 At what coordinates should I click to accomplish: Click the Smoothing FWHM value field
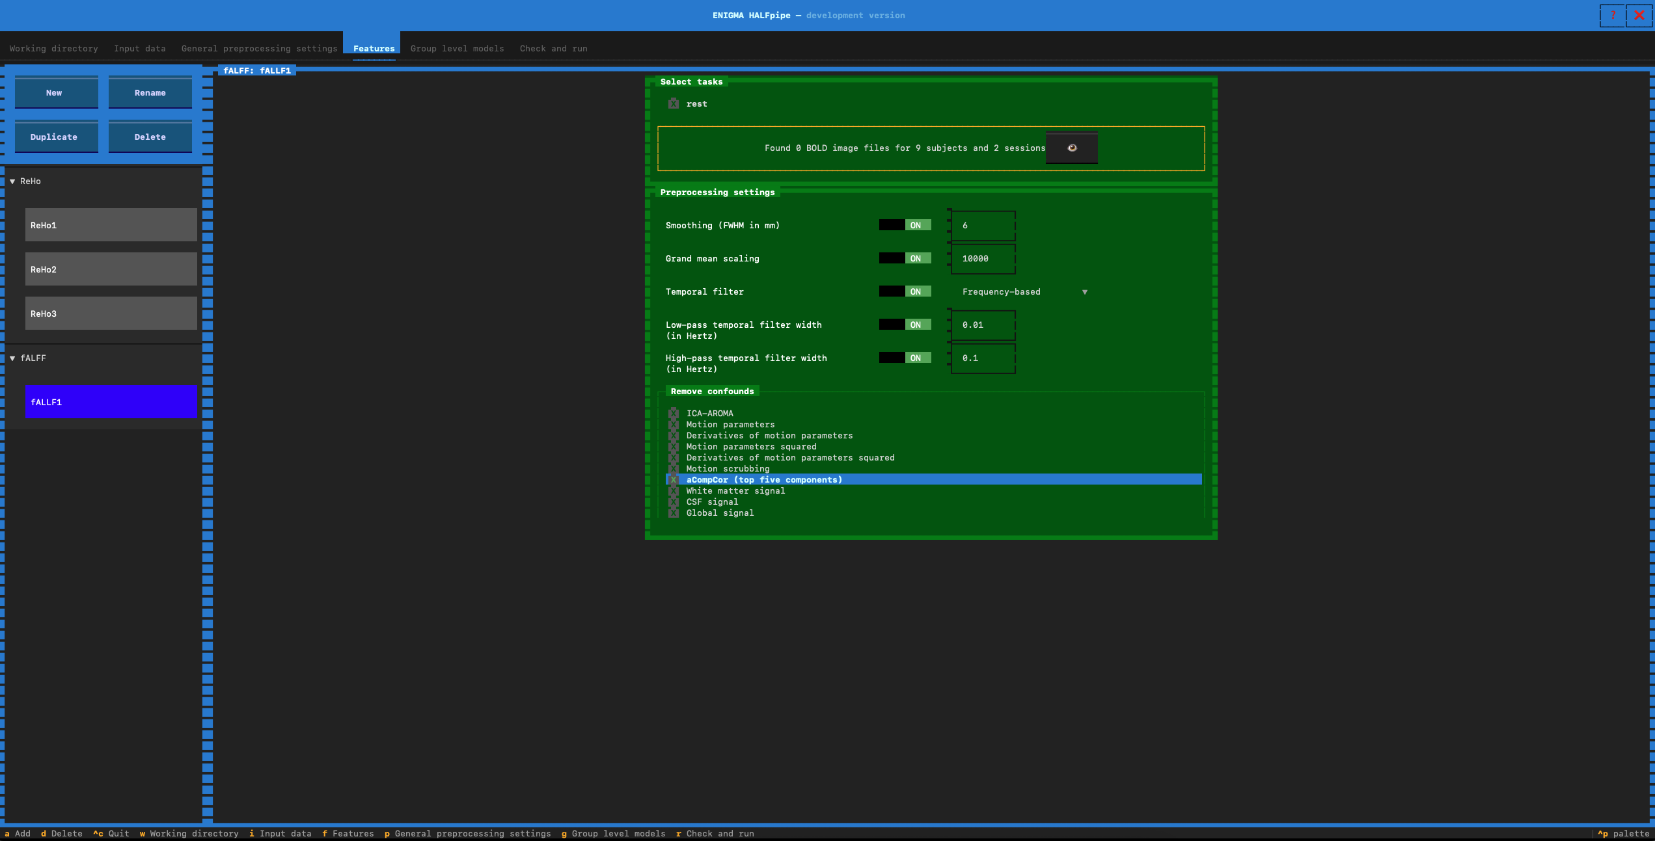(983, 225)
